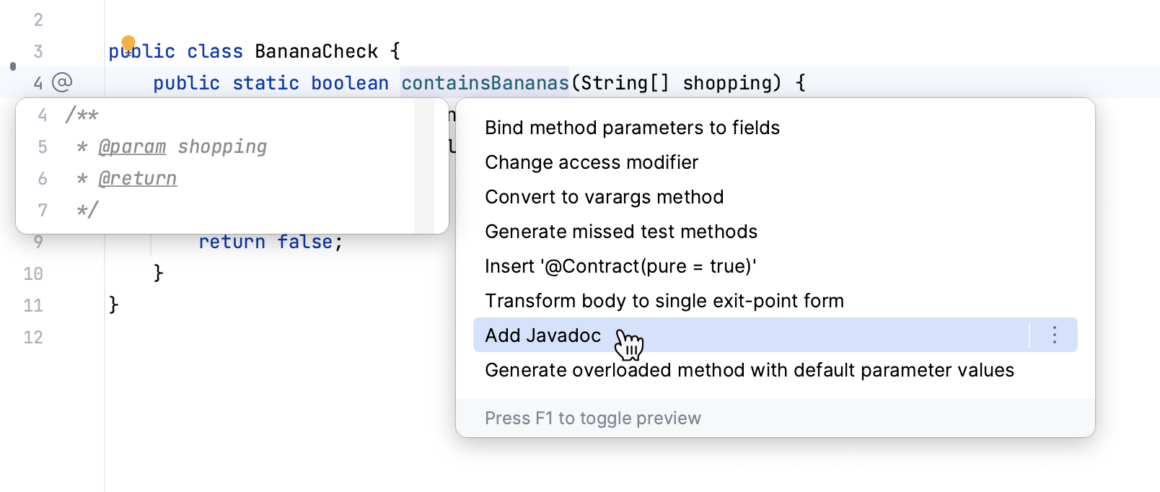1160x492 pixels.
Task: Select "Generate missed test methods"
Action: (621, 232)
